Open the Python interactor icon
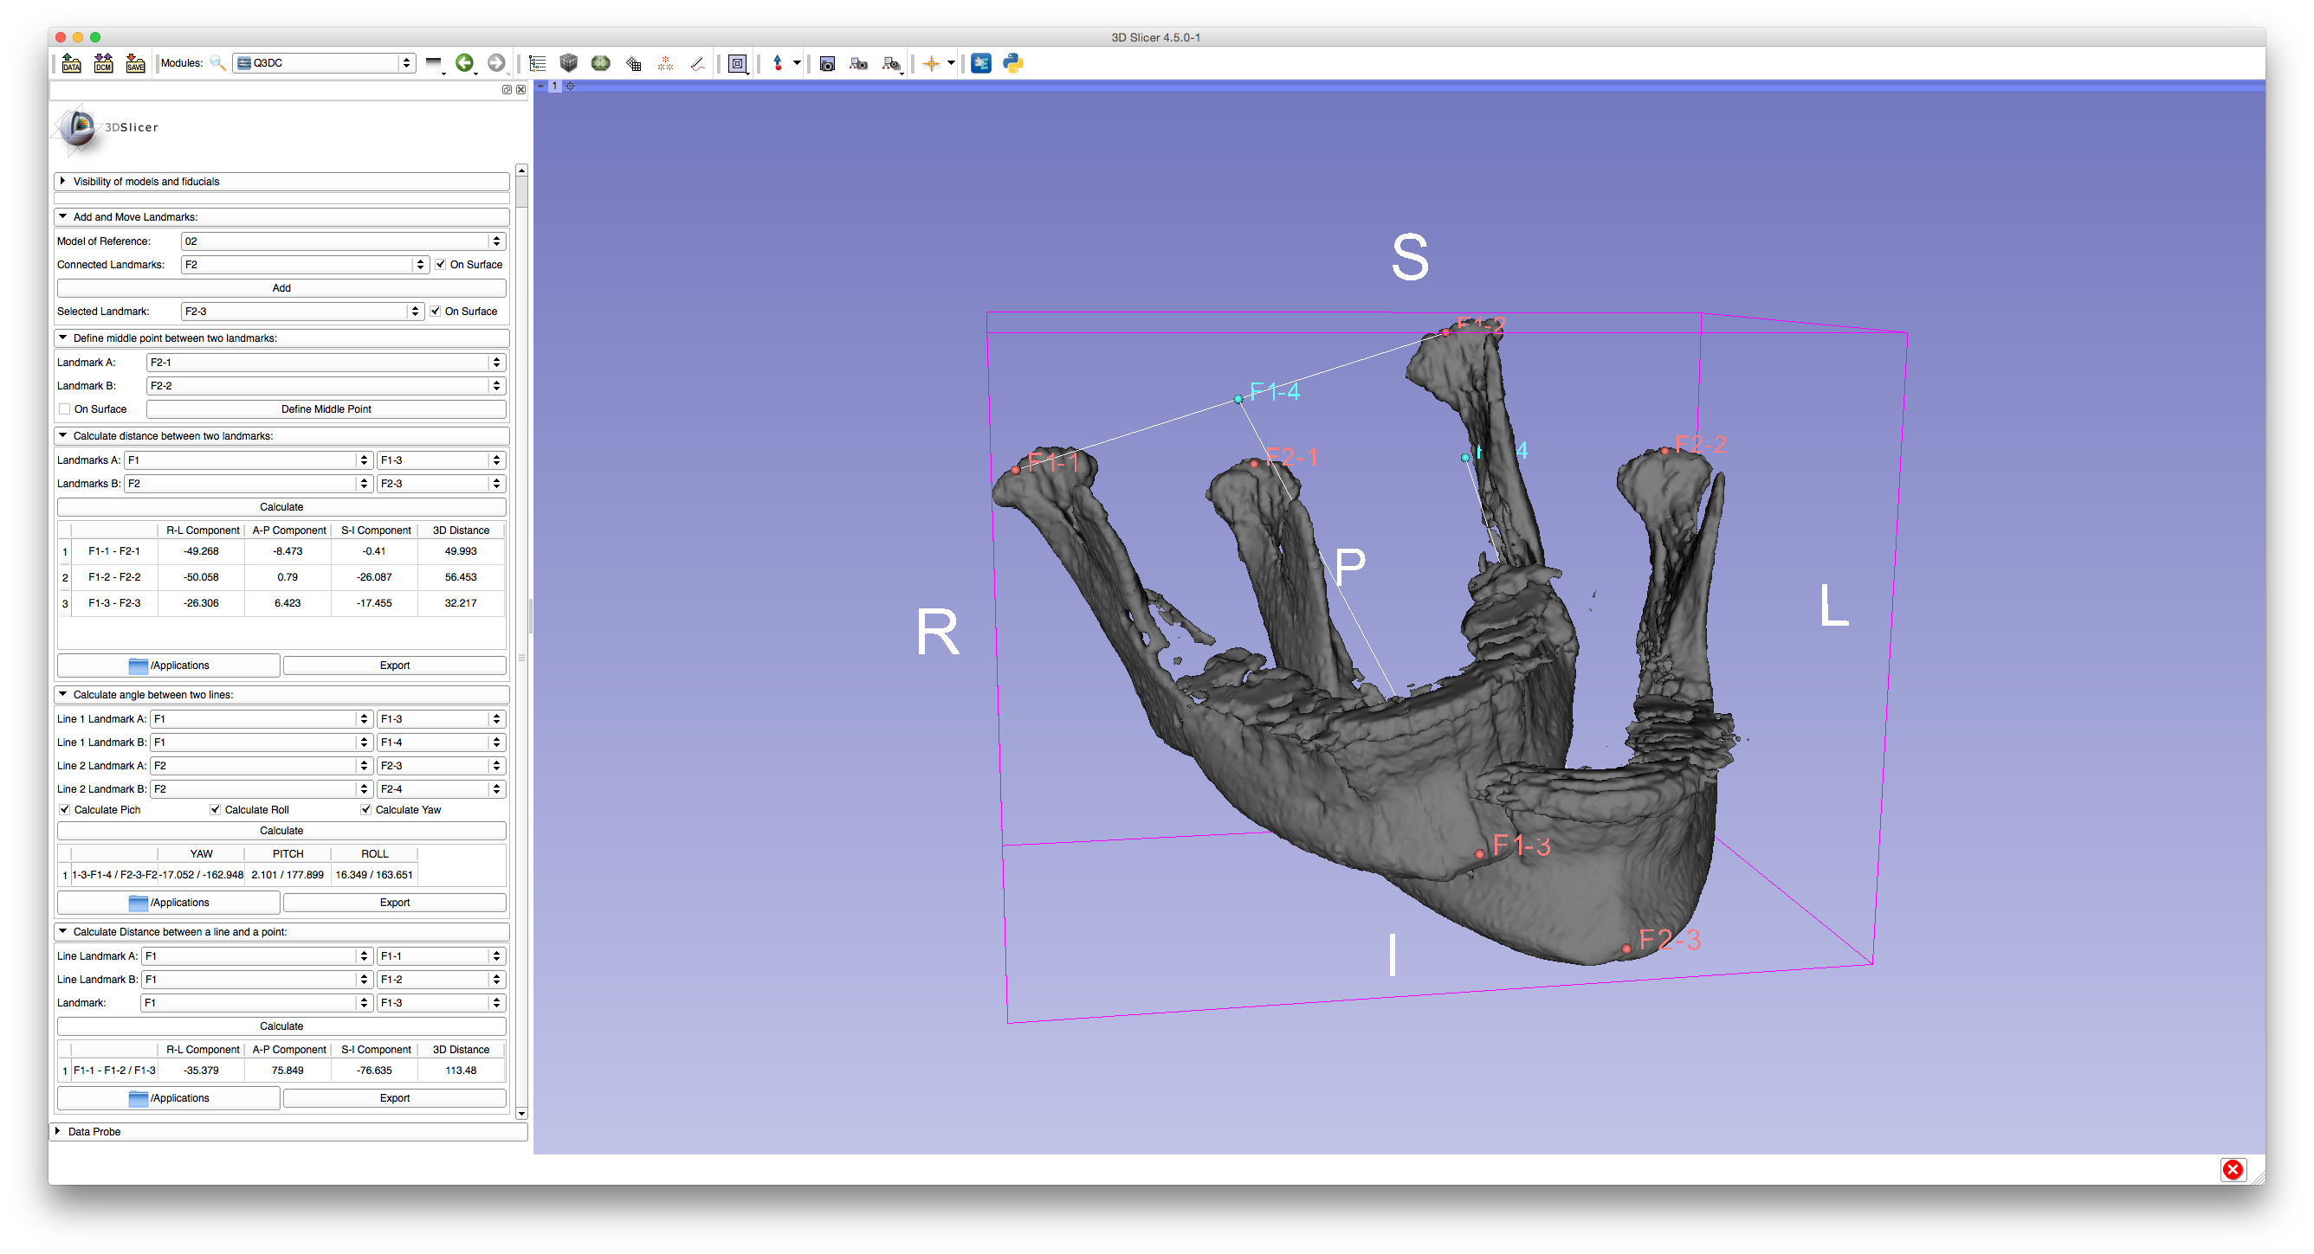2314x1254 pixels. pyautogui.click(x=1013, y=63)
